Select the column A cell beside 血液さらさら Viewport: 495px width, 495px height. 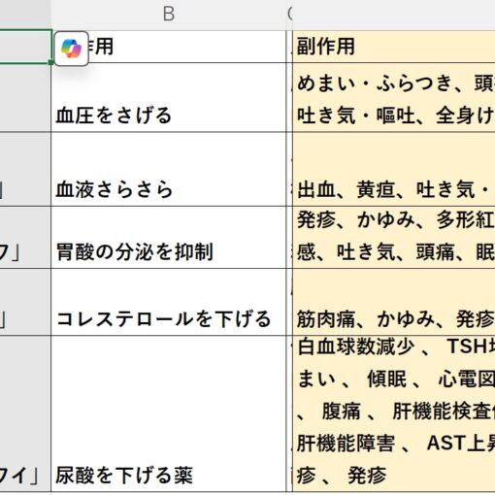25,169
